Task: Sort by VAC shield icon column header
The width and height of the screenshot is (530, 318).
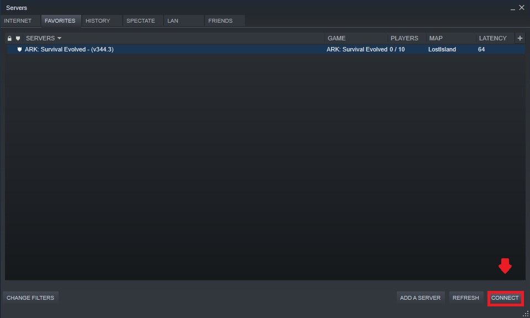Action: [18, 38]
